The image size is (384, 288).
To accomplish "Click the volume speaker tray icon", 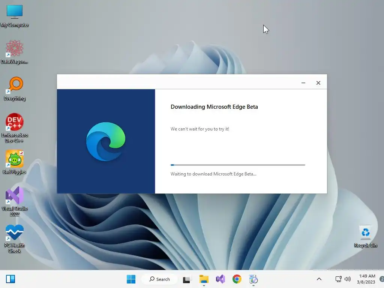I will (x=348, y=279).
